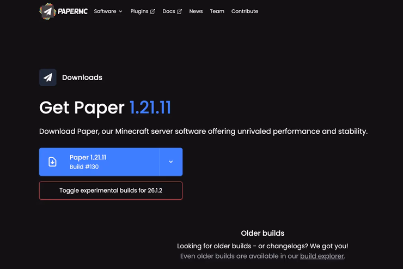The image size is (403, 269).
Task: Open the Software dropdown menu
Action: coord(108,11)
